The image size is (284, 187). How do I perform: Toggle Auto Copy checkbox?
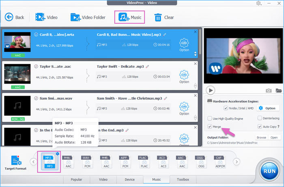[x=260, y=126]
